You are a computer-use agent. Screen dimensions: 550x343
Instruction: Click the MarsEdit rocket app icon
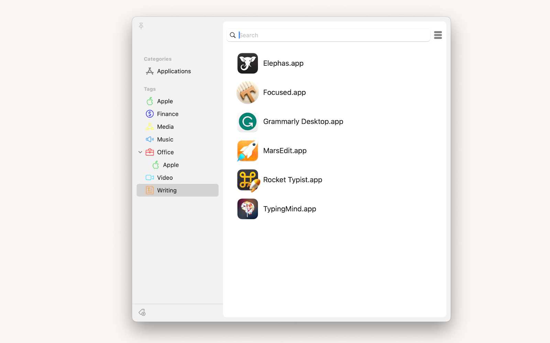pyautogui.click(x=247, y=151)
